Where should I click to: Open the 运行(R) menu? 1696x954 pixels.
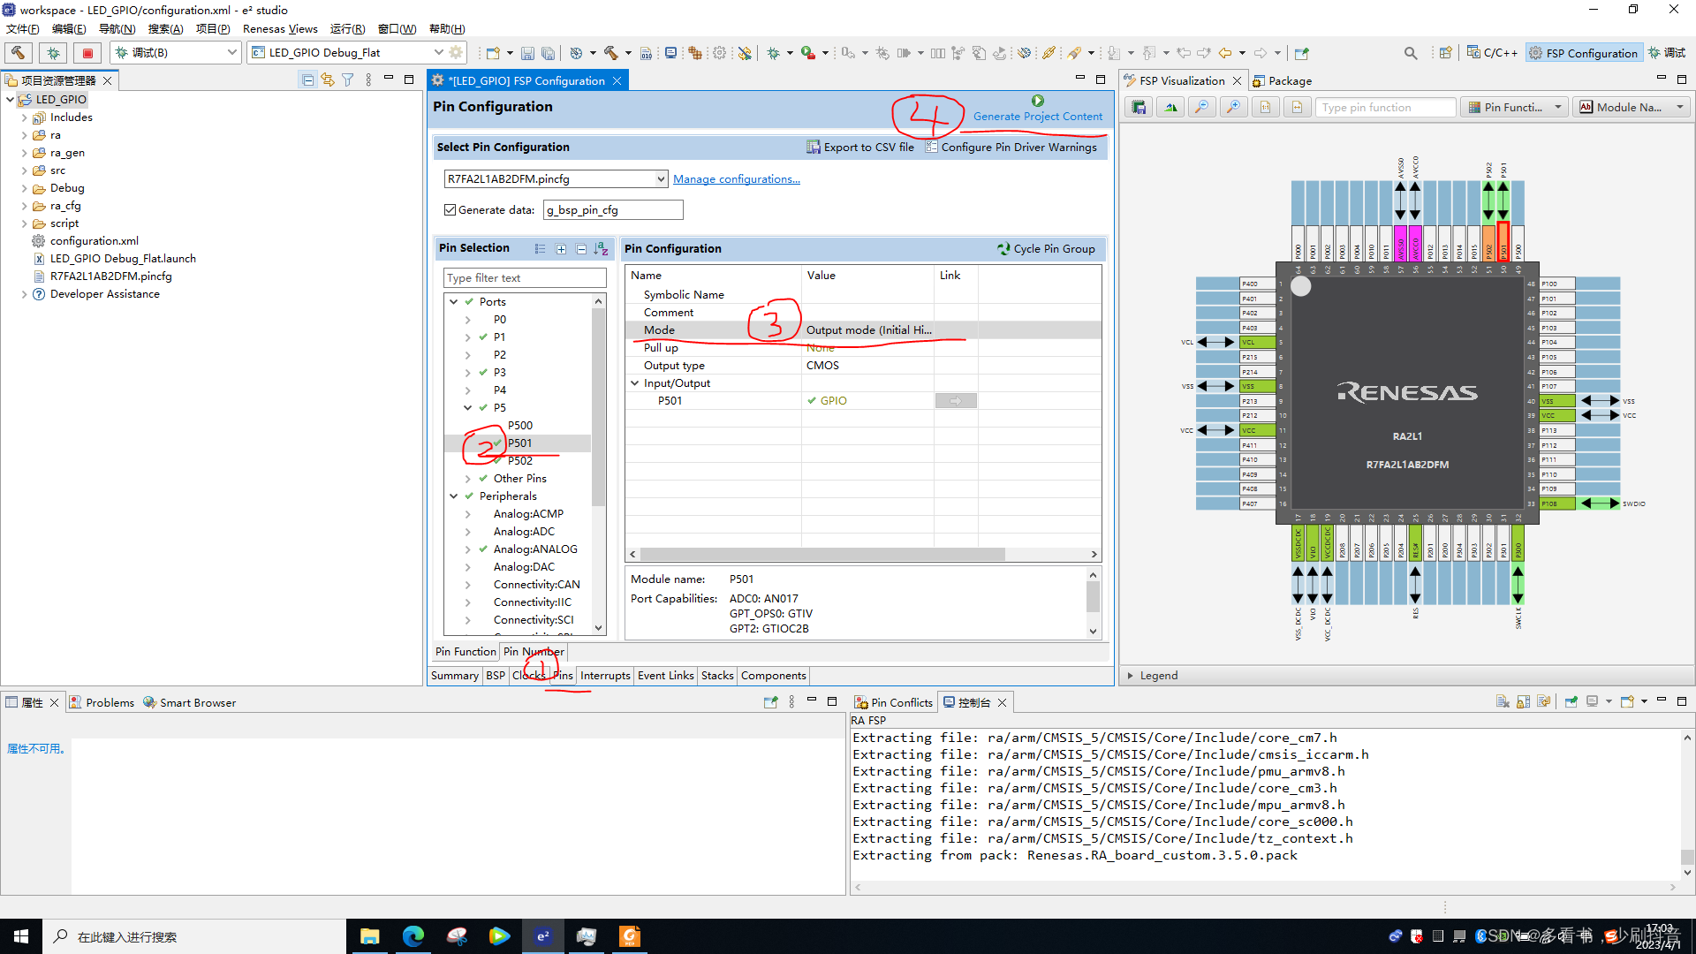click(347, 29)
